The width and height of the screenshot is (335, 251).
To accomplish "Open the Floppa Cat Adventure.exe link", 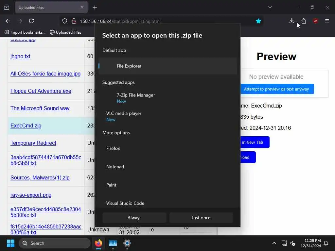I will (41, 91).
